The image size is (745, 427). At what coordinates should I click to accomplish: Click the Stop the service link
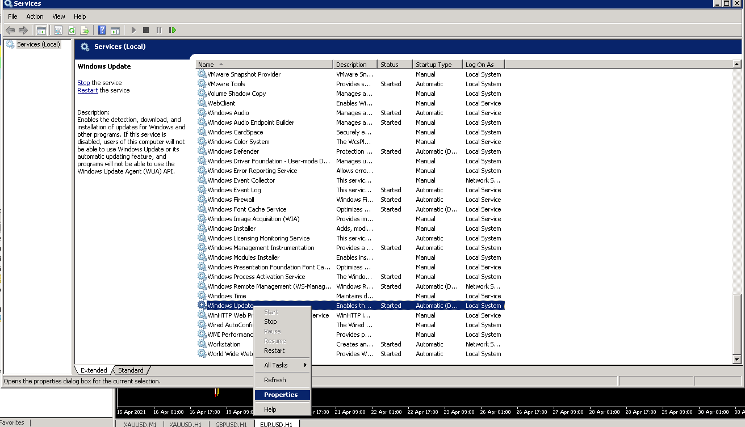coord(83,83)
